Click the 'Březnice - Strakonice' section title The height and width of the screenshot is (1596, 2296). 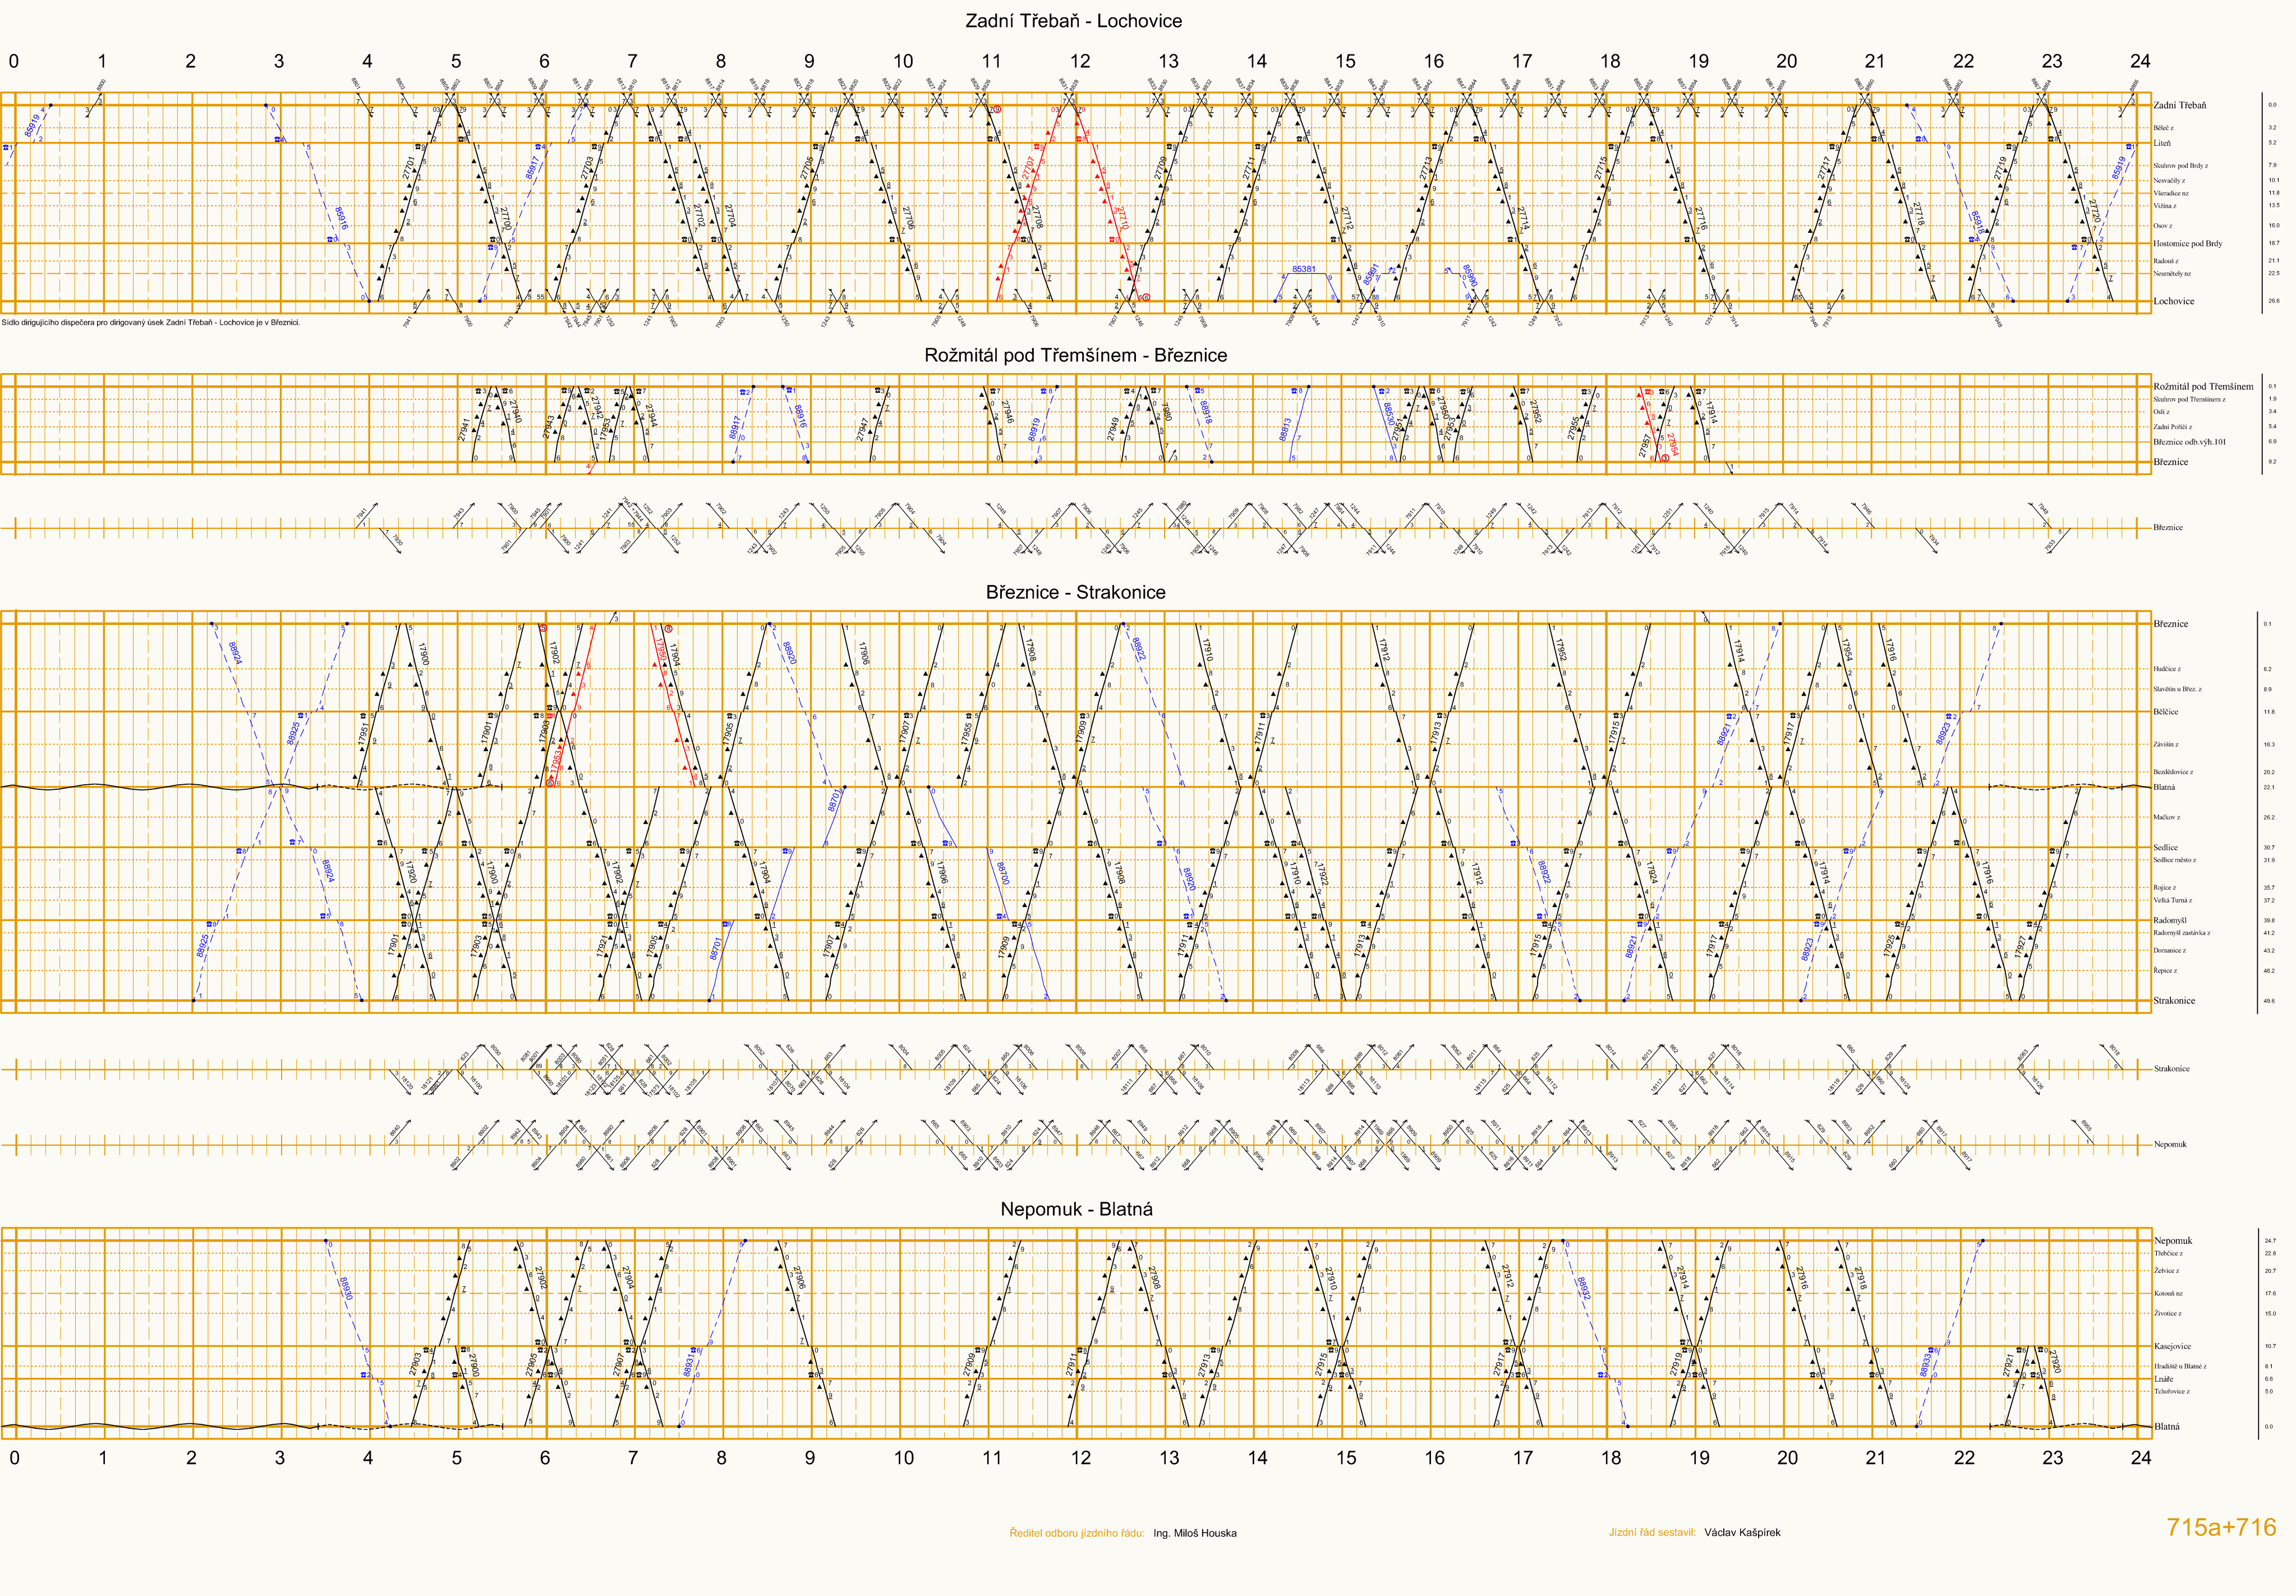(1075, 592)
